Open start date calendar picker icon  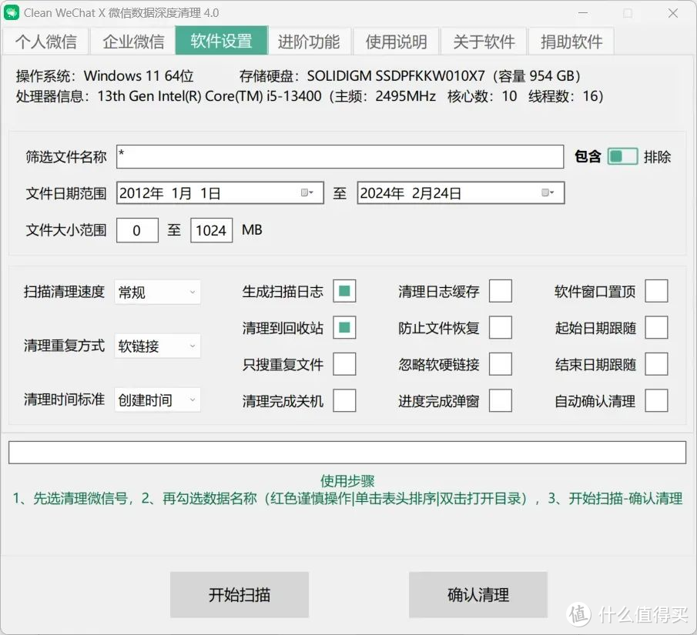(x=307, y=193)
